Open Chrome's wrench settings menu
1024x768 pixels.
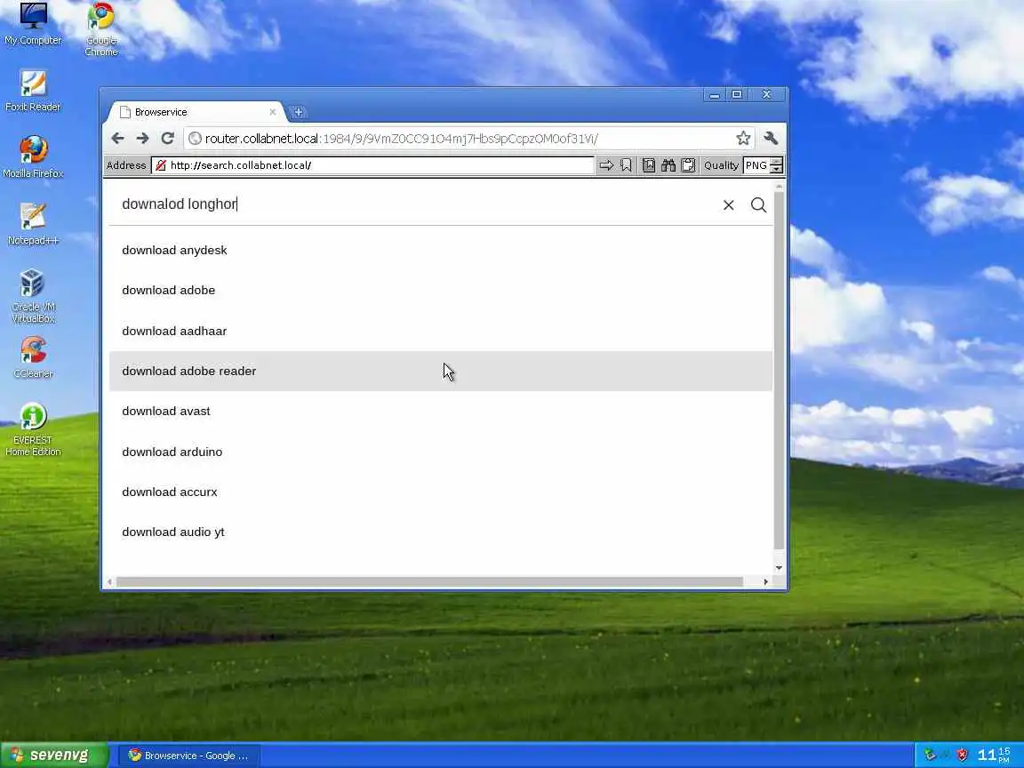771,139
